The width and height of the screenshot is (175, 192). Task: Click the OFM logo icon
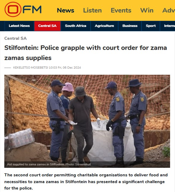23,9
